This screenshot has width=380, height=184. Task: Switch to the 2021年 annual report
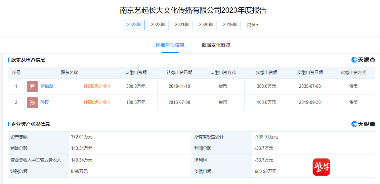coord(182,25)
